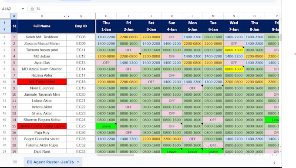Screen dimensions: 296x168
Task: Select the Sharmin Begum Kotha name cell
Action: coord(42,120)
